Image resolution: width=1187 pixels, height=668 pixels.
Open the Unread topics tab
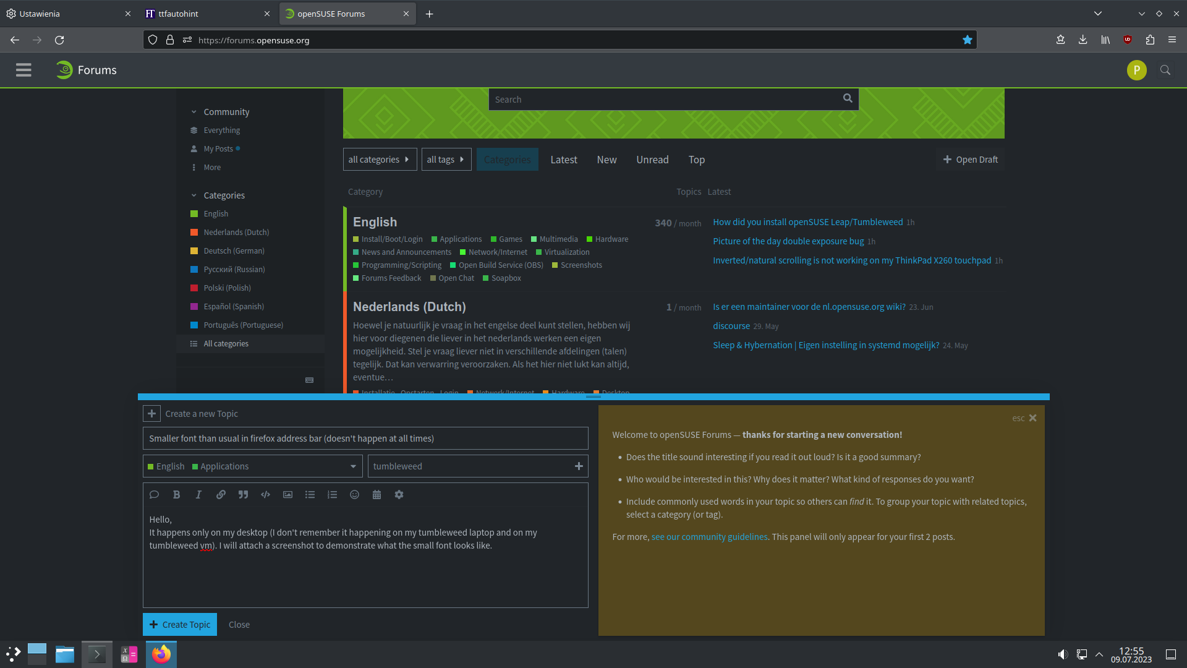tap(652, 160)
